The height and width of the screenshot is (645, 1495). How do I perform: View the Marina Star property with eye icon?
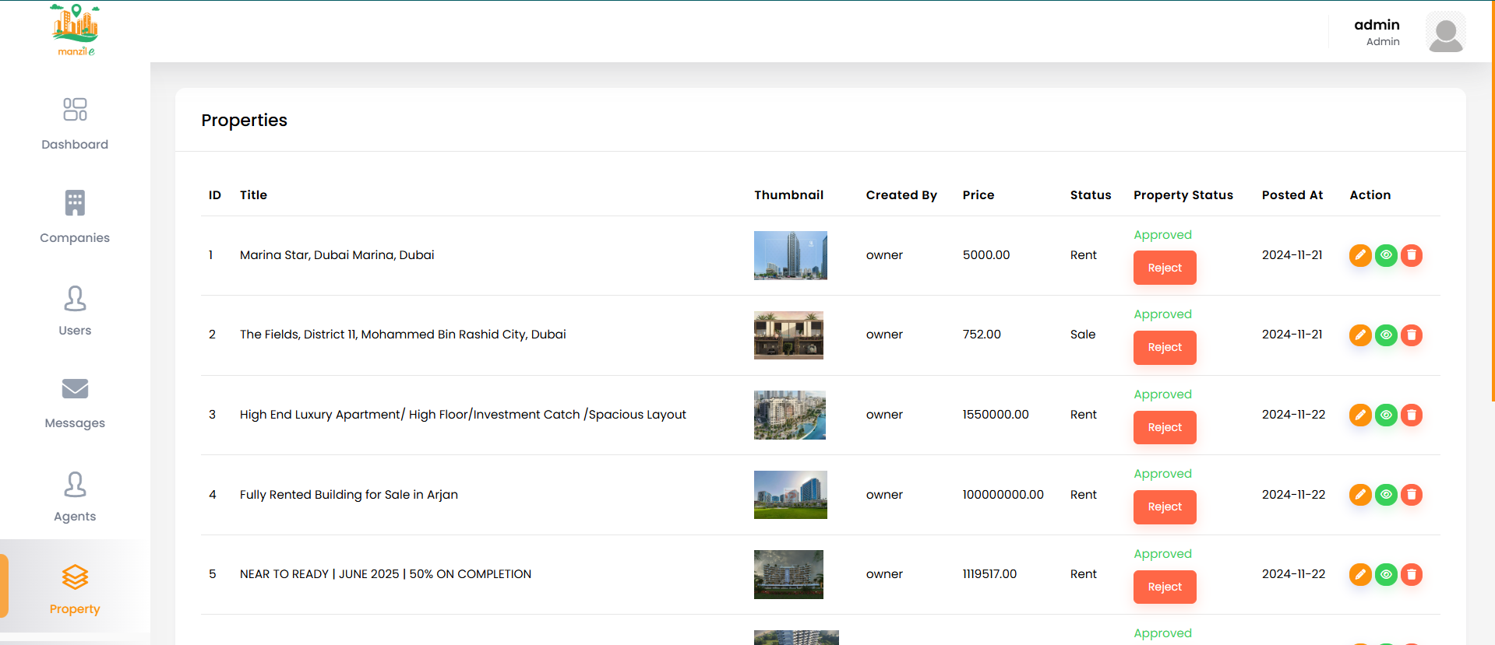1386,255
